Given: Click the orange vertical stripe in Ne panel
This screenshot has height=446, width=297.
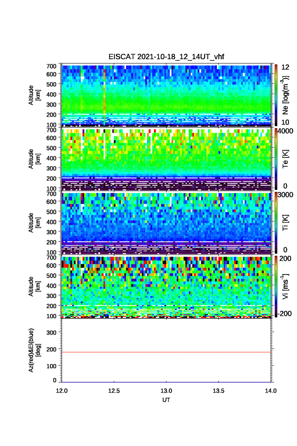Looking at the screenshot, I should (x=104, y=97).
